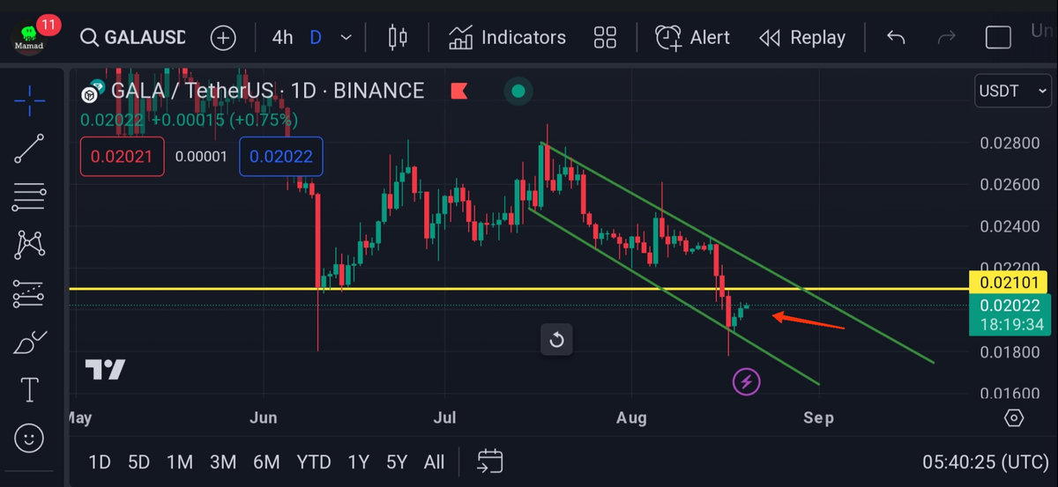Open the layout templates grid
1058x487 pixels.
click(x=605, y=38)
